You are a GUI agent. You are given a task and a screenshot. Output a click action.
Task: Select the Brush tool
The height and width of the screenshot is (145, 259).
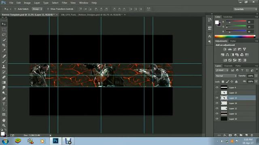click(4, 62)
